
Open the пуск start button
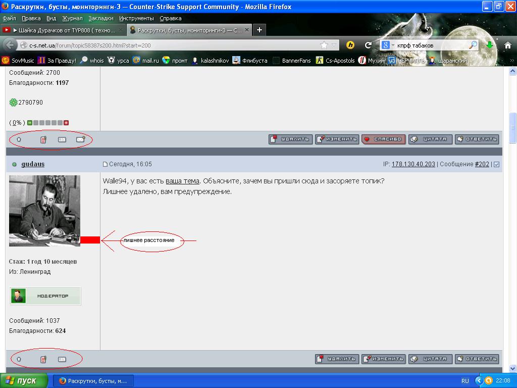23,381
